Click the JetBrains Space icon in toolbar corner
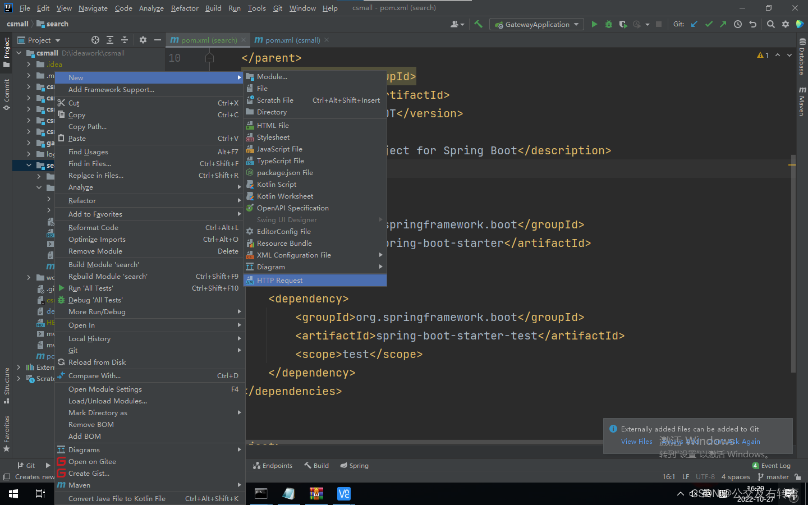808x505 pixels. click(800, 24)
